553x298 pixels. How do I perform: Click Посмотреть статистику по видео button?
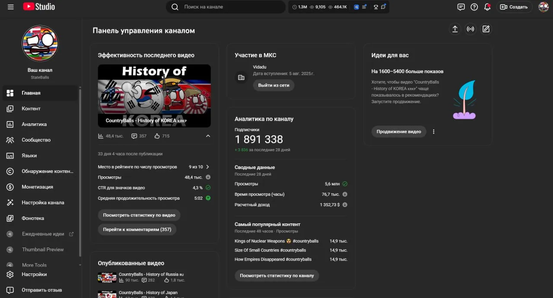139,215
